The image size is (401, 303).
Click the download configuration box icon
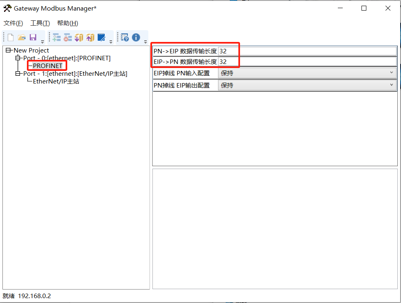tap(79, 37)
